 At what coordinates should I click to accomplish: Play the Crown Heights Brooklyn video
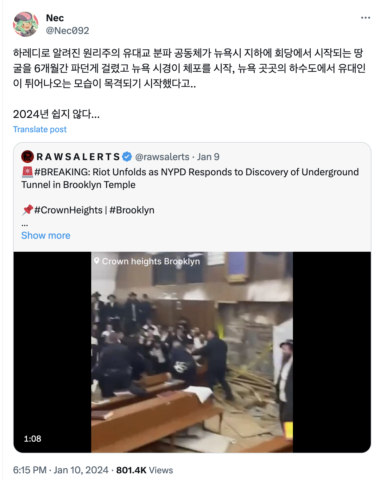click(192, 352)
